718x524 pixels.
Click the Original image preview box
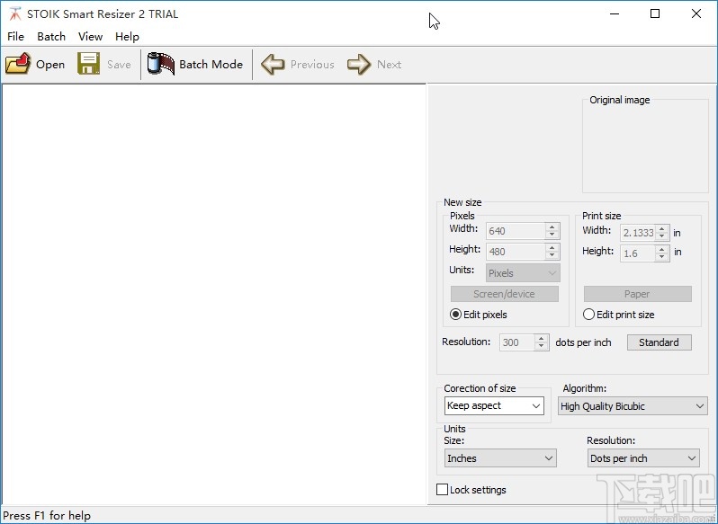tap(645, 147)
